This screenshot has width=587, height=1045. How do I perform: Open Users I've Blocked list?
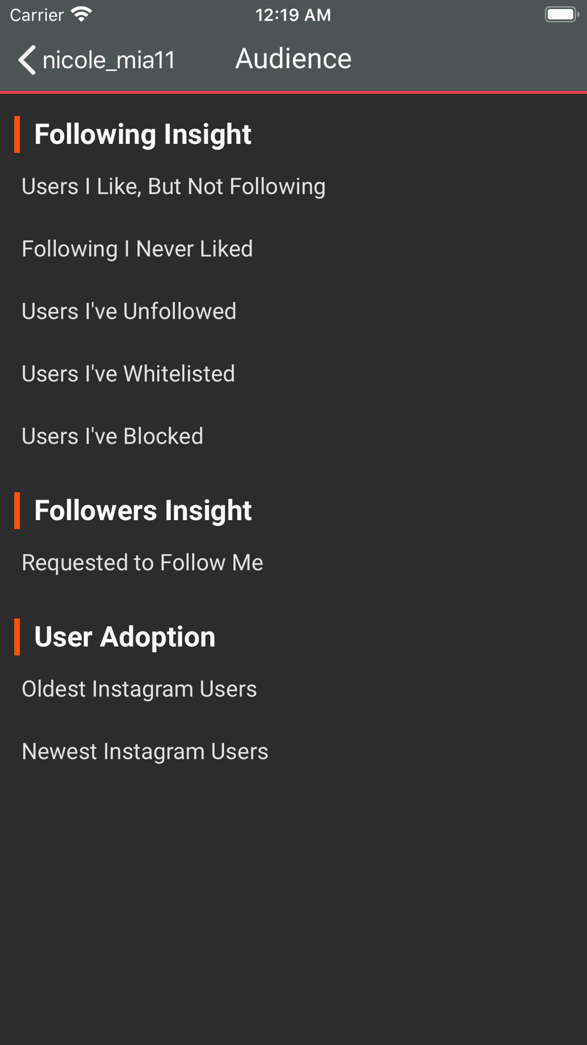pos(113,436)
